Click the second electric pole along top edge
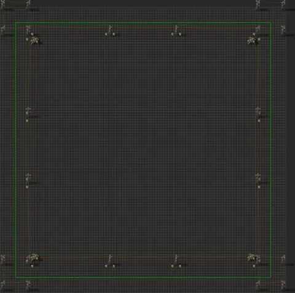The image size is (295, 293). click(x=110, y=30)
